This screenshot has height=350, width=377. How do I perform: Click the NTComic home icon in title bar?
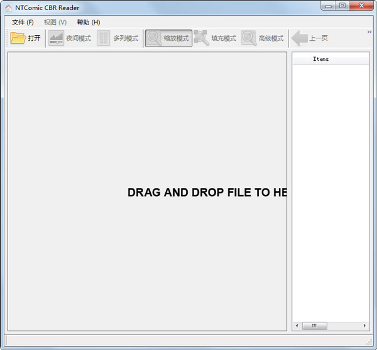[8, 8]
